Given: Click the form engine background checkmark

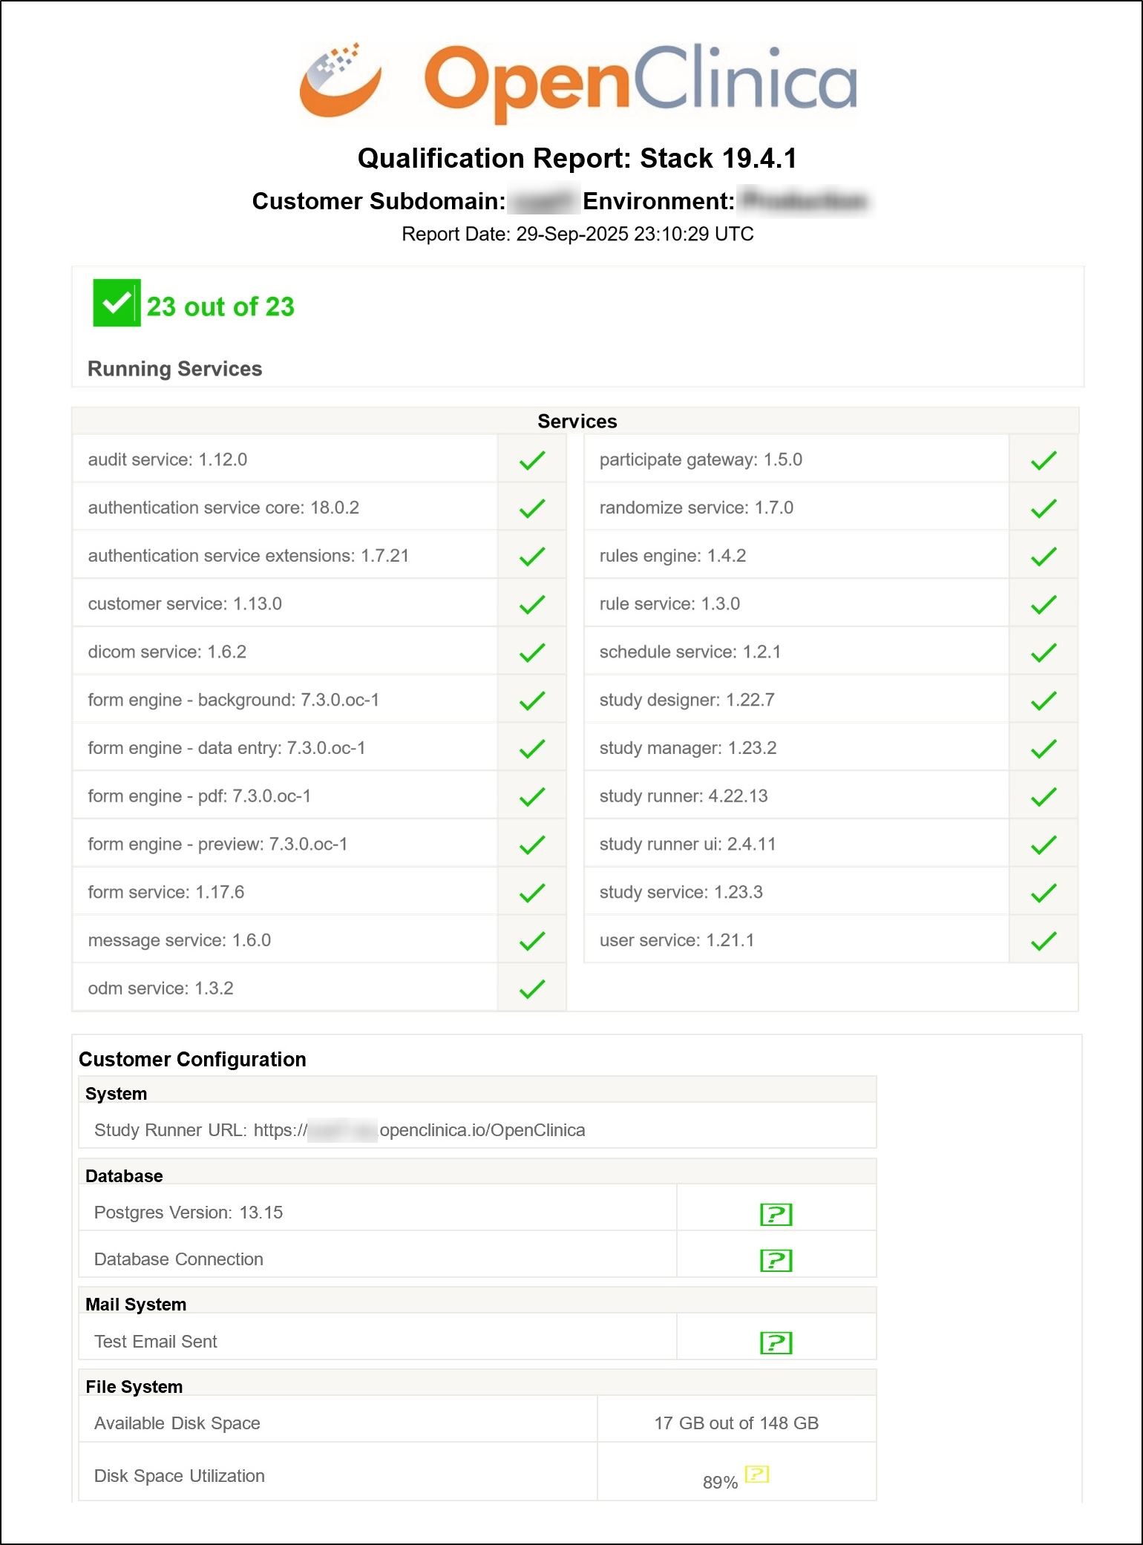Looking at the screenshot, I should (x=532, y=701).
